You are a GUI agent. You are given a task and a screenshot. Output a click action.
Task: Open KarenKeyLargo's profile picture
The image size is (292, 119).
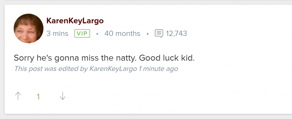29,29
